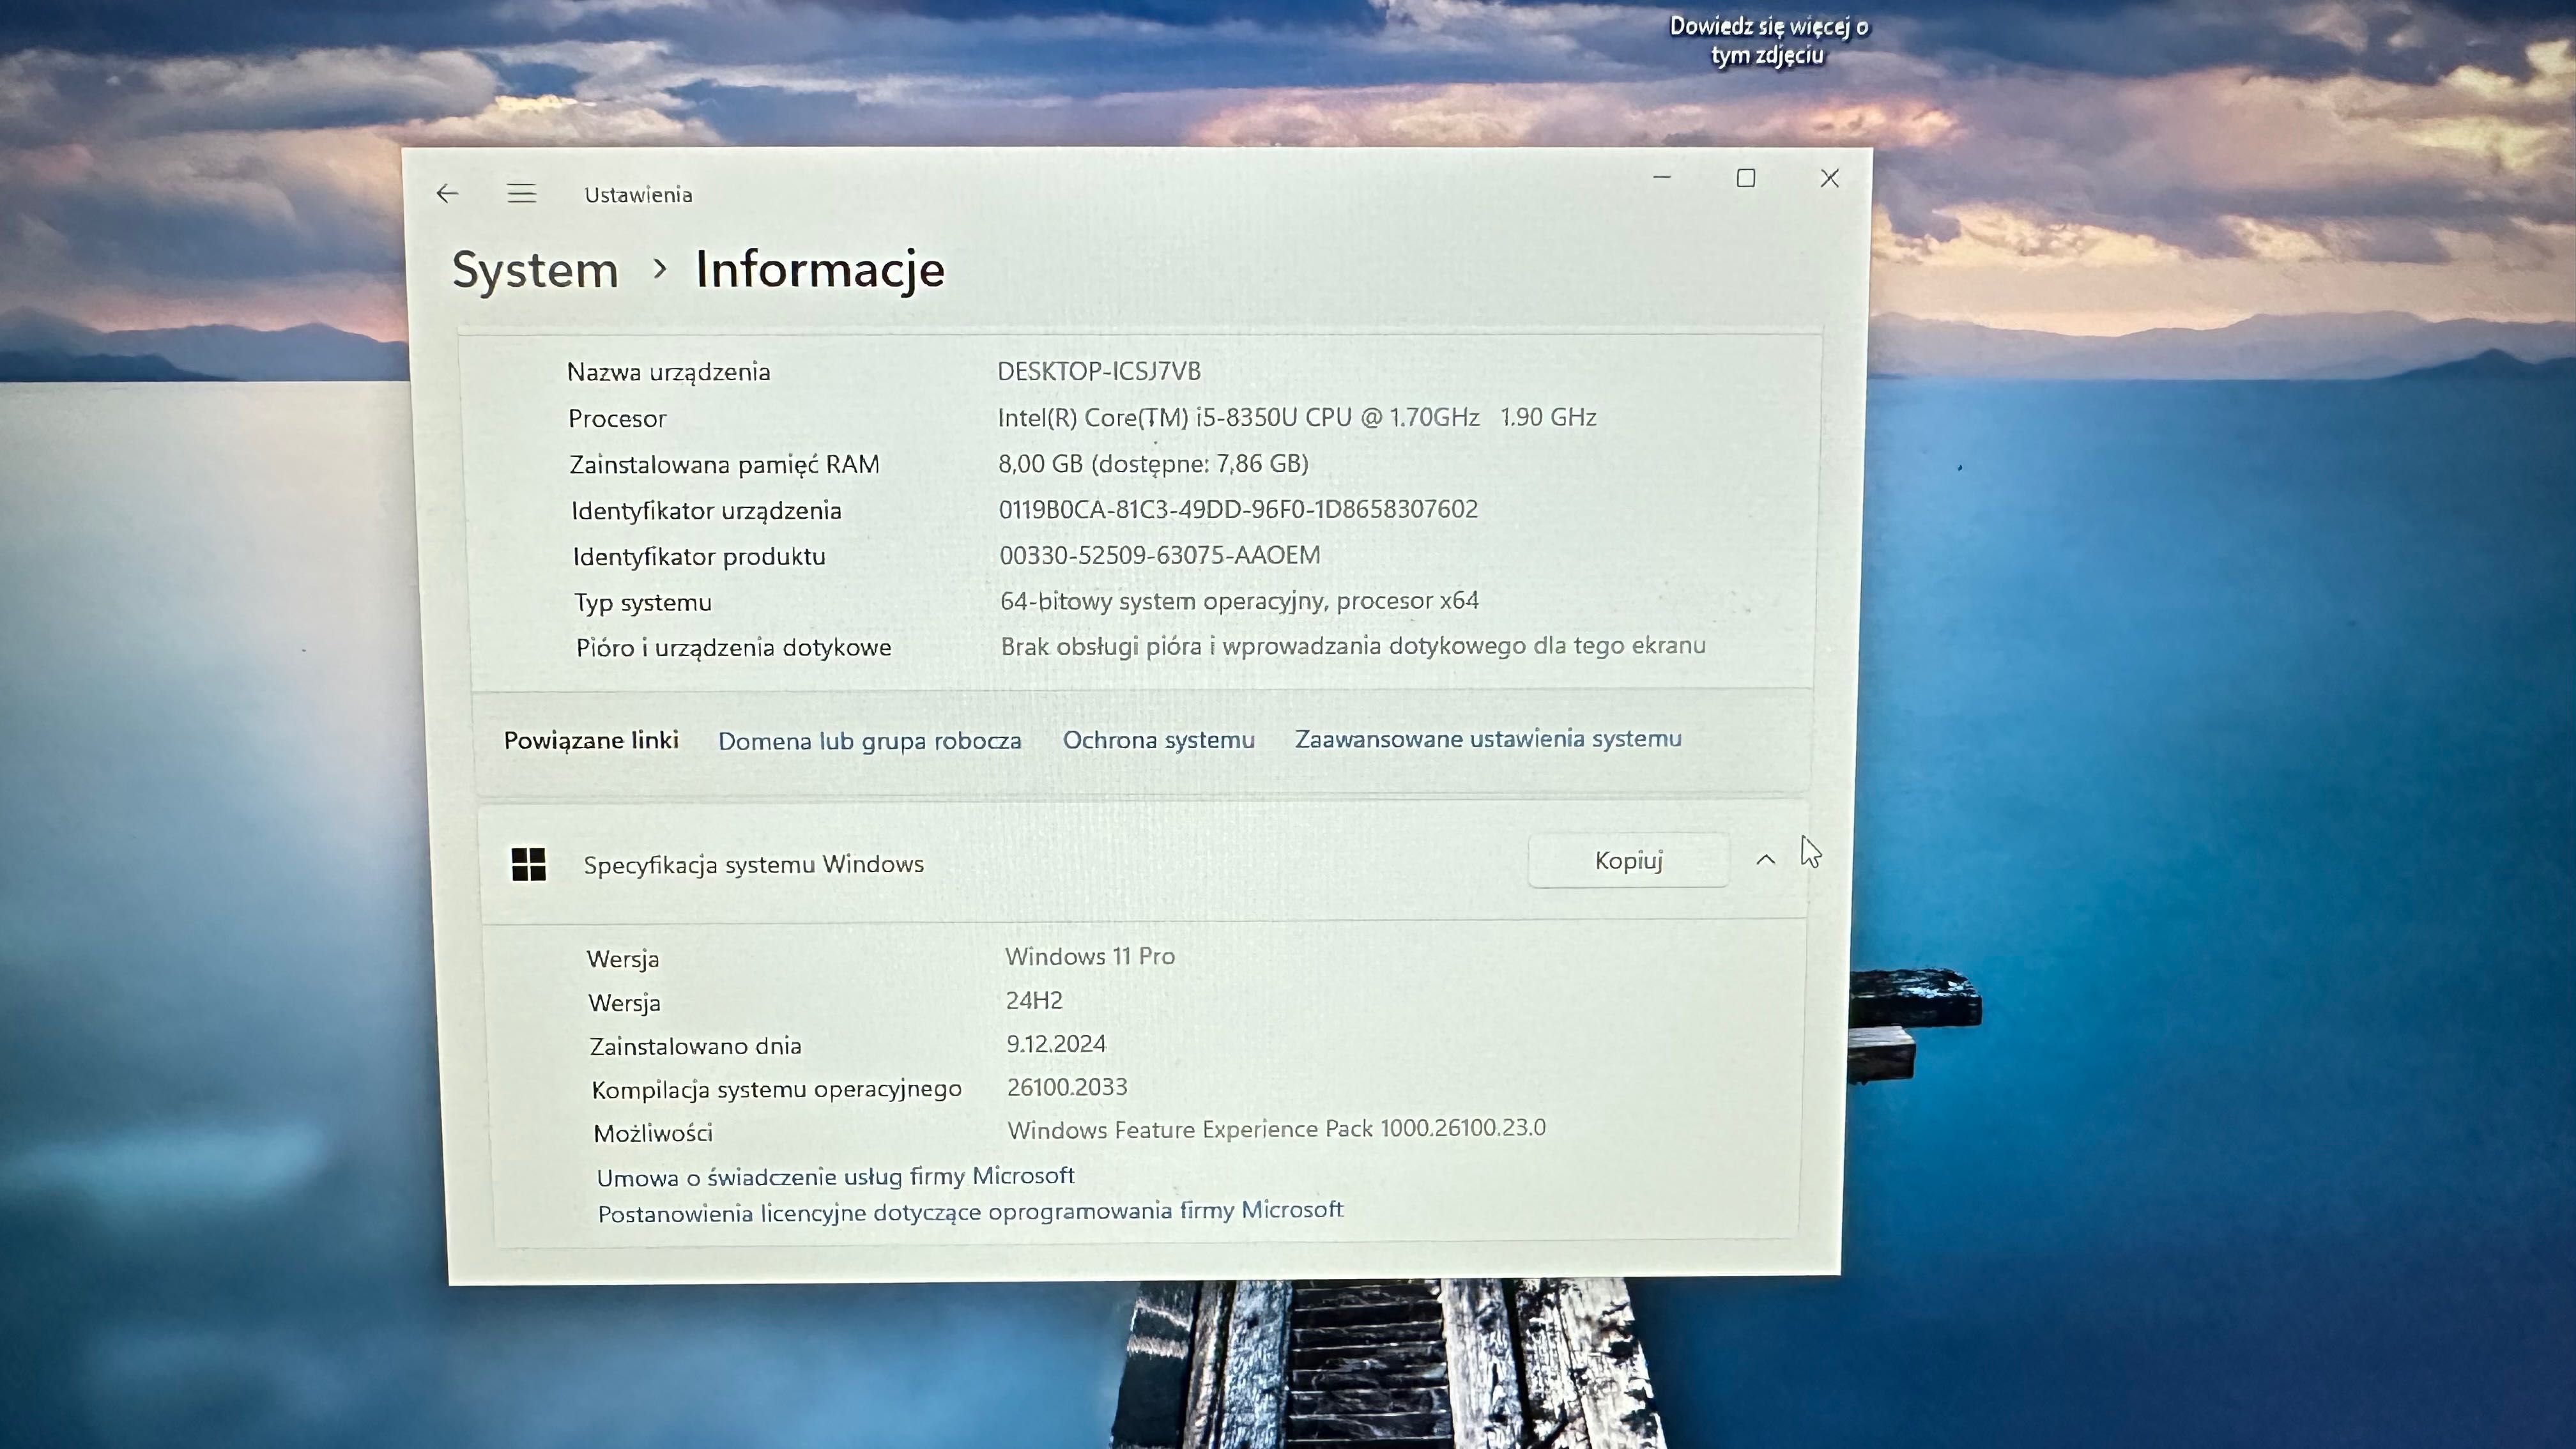Select OS build value 26100.2033
The height and width of the screenshot is (1449, 2576).
pos(1067,1087)
